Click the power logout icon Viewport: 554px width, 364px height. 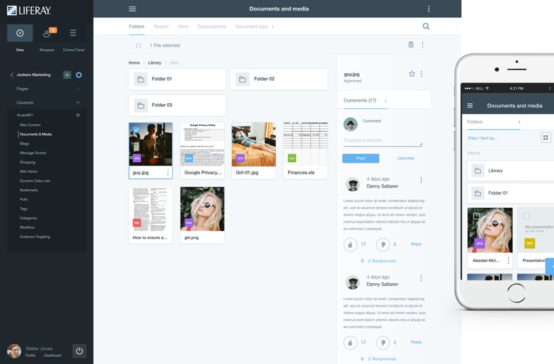pos(79,351)
